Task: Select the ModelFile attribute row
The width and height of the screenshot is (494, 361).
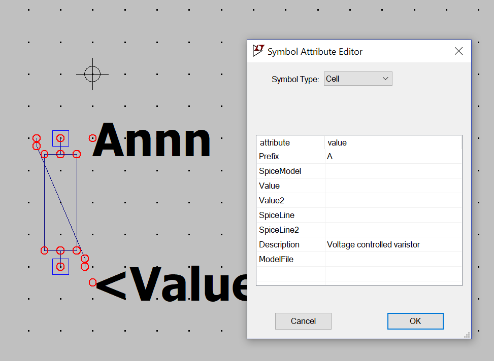Action: tap(359, 259)
